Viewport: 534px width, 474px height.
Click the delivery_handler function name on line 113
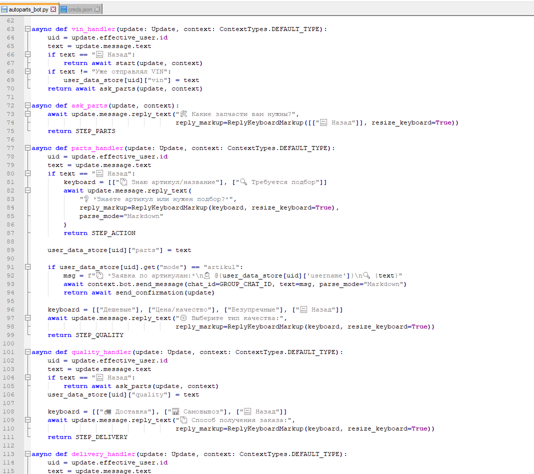103,454
